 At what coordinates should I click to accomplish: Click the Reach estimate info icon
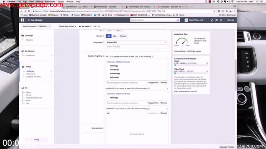(207, 63)
